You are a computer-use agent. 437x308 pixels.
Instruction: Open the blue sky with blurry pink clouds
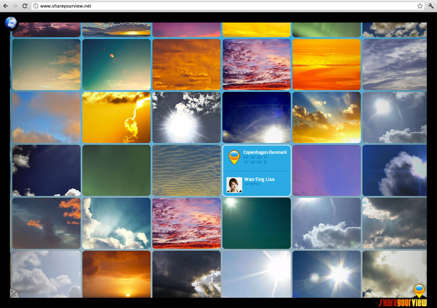(x=46, y=117)
